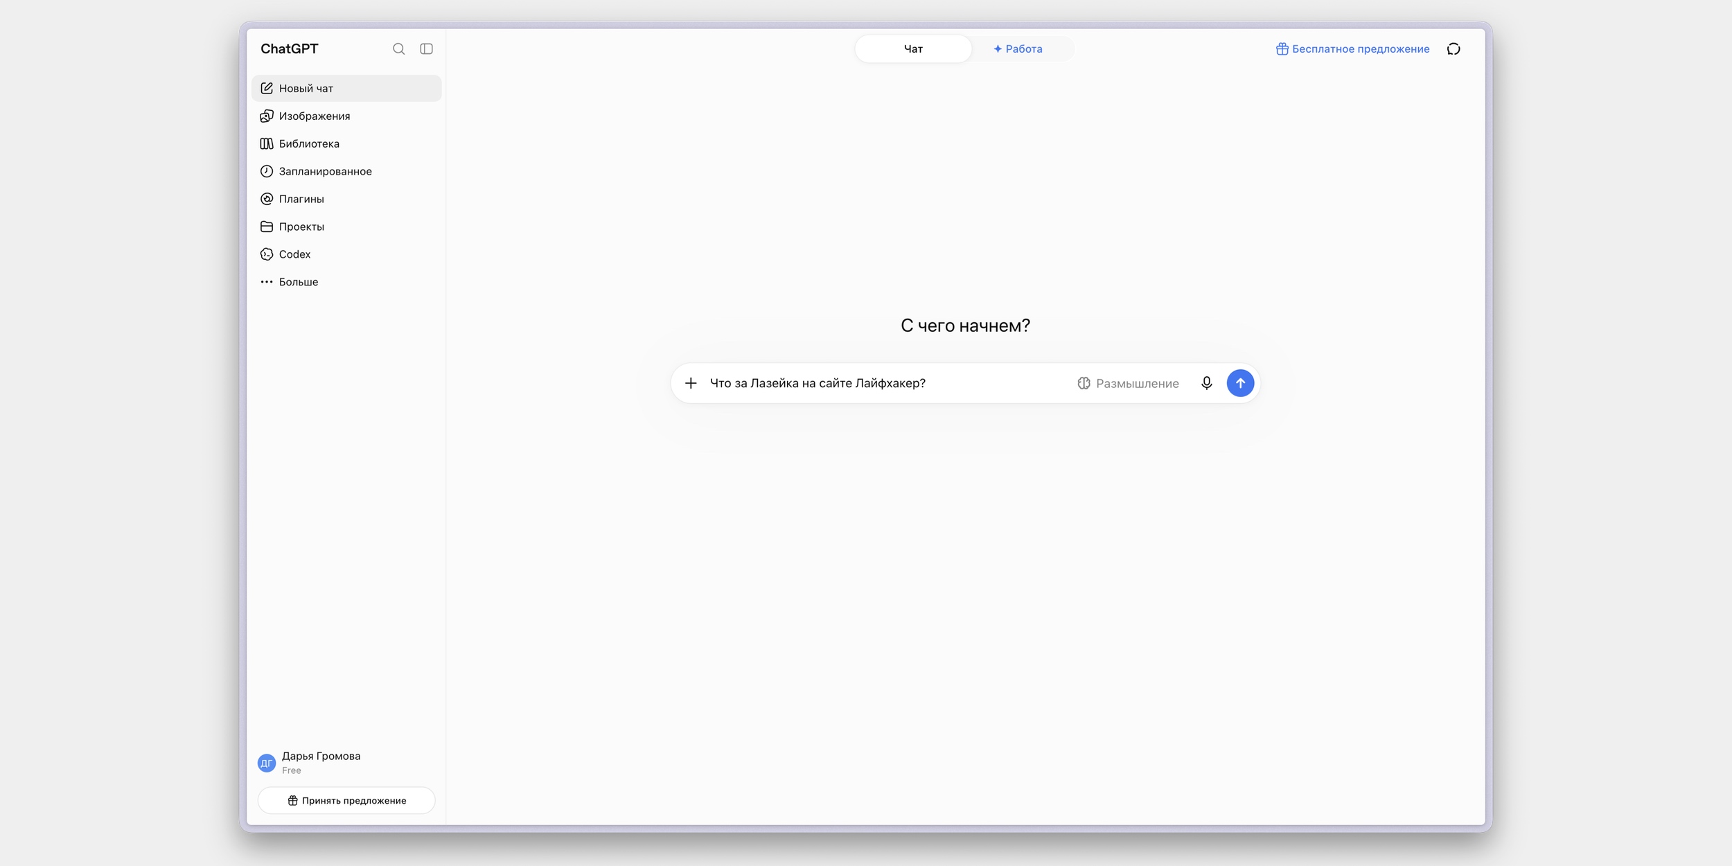Viewport: 1732px width, 866px height.
Task: Switch to the Чат tab
Action: [913, 48]
